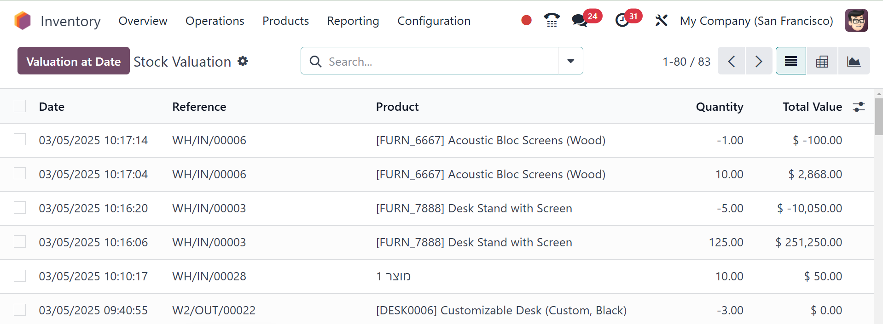Screen dimensions: 883x324
Task: Open the activities clock icon
Action: pyautogui.click(x=622, y=21)
